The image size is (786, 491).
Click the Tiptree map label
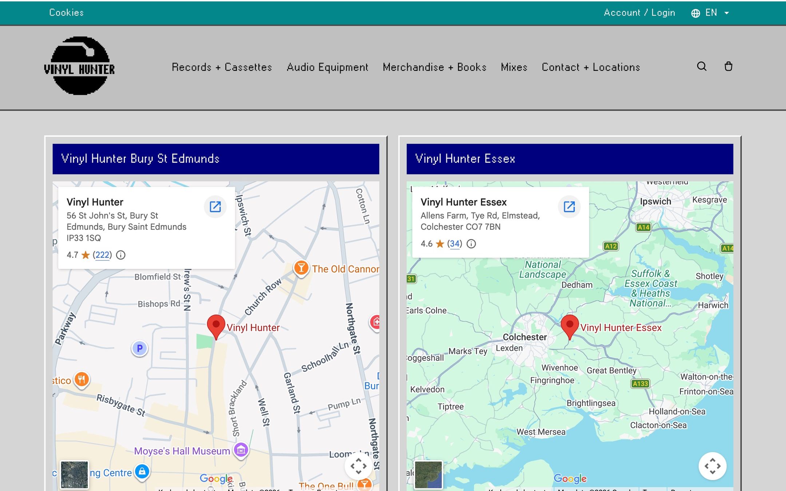tap(450, 407)
